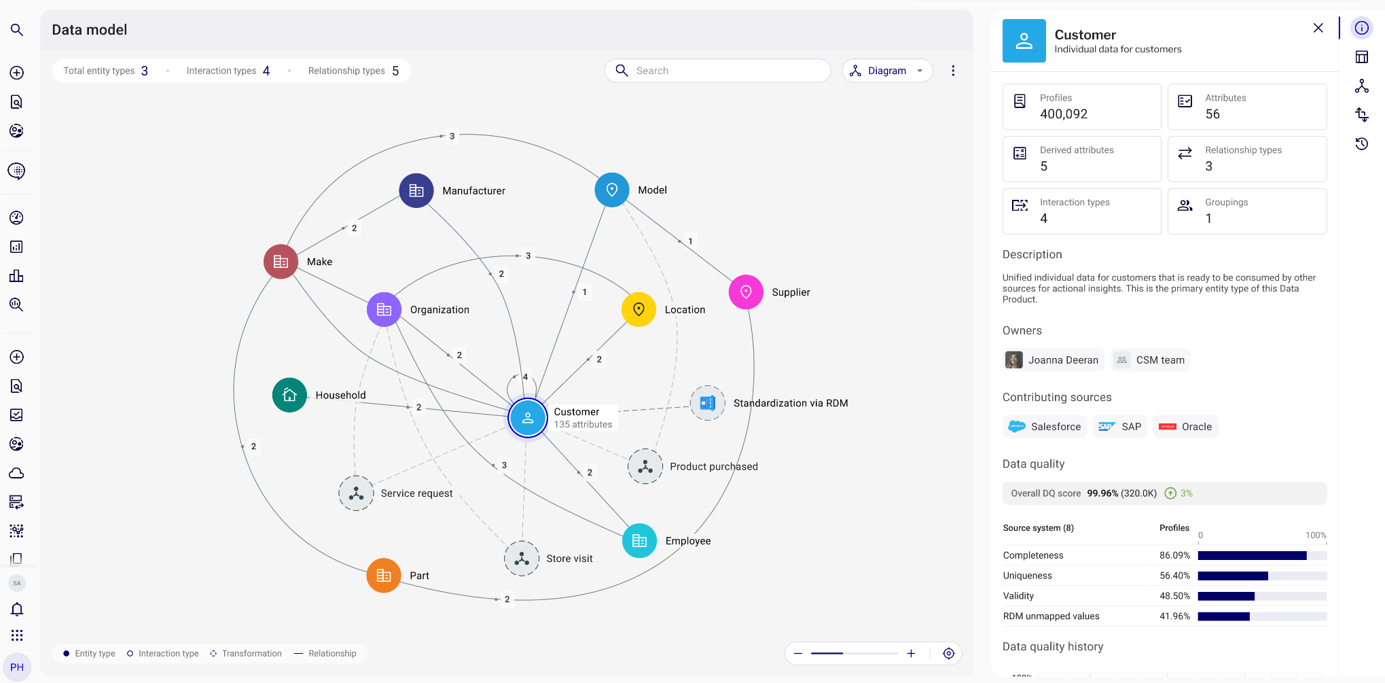Open notifications bell in left sidebar
The width and height of the screenshot is (1385, 683).
(17, 609)
